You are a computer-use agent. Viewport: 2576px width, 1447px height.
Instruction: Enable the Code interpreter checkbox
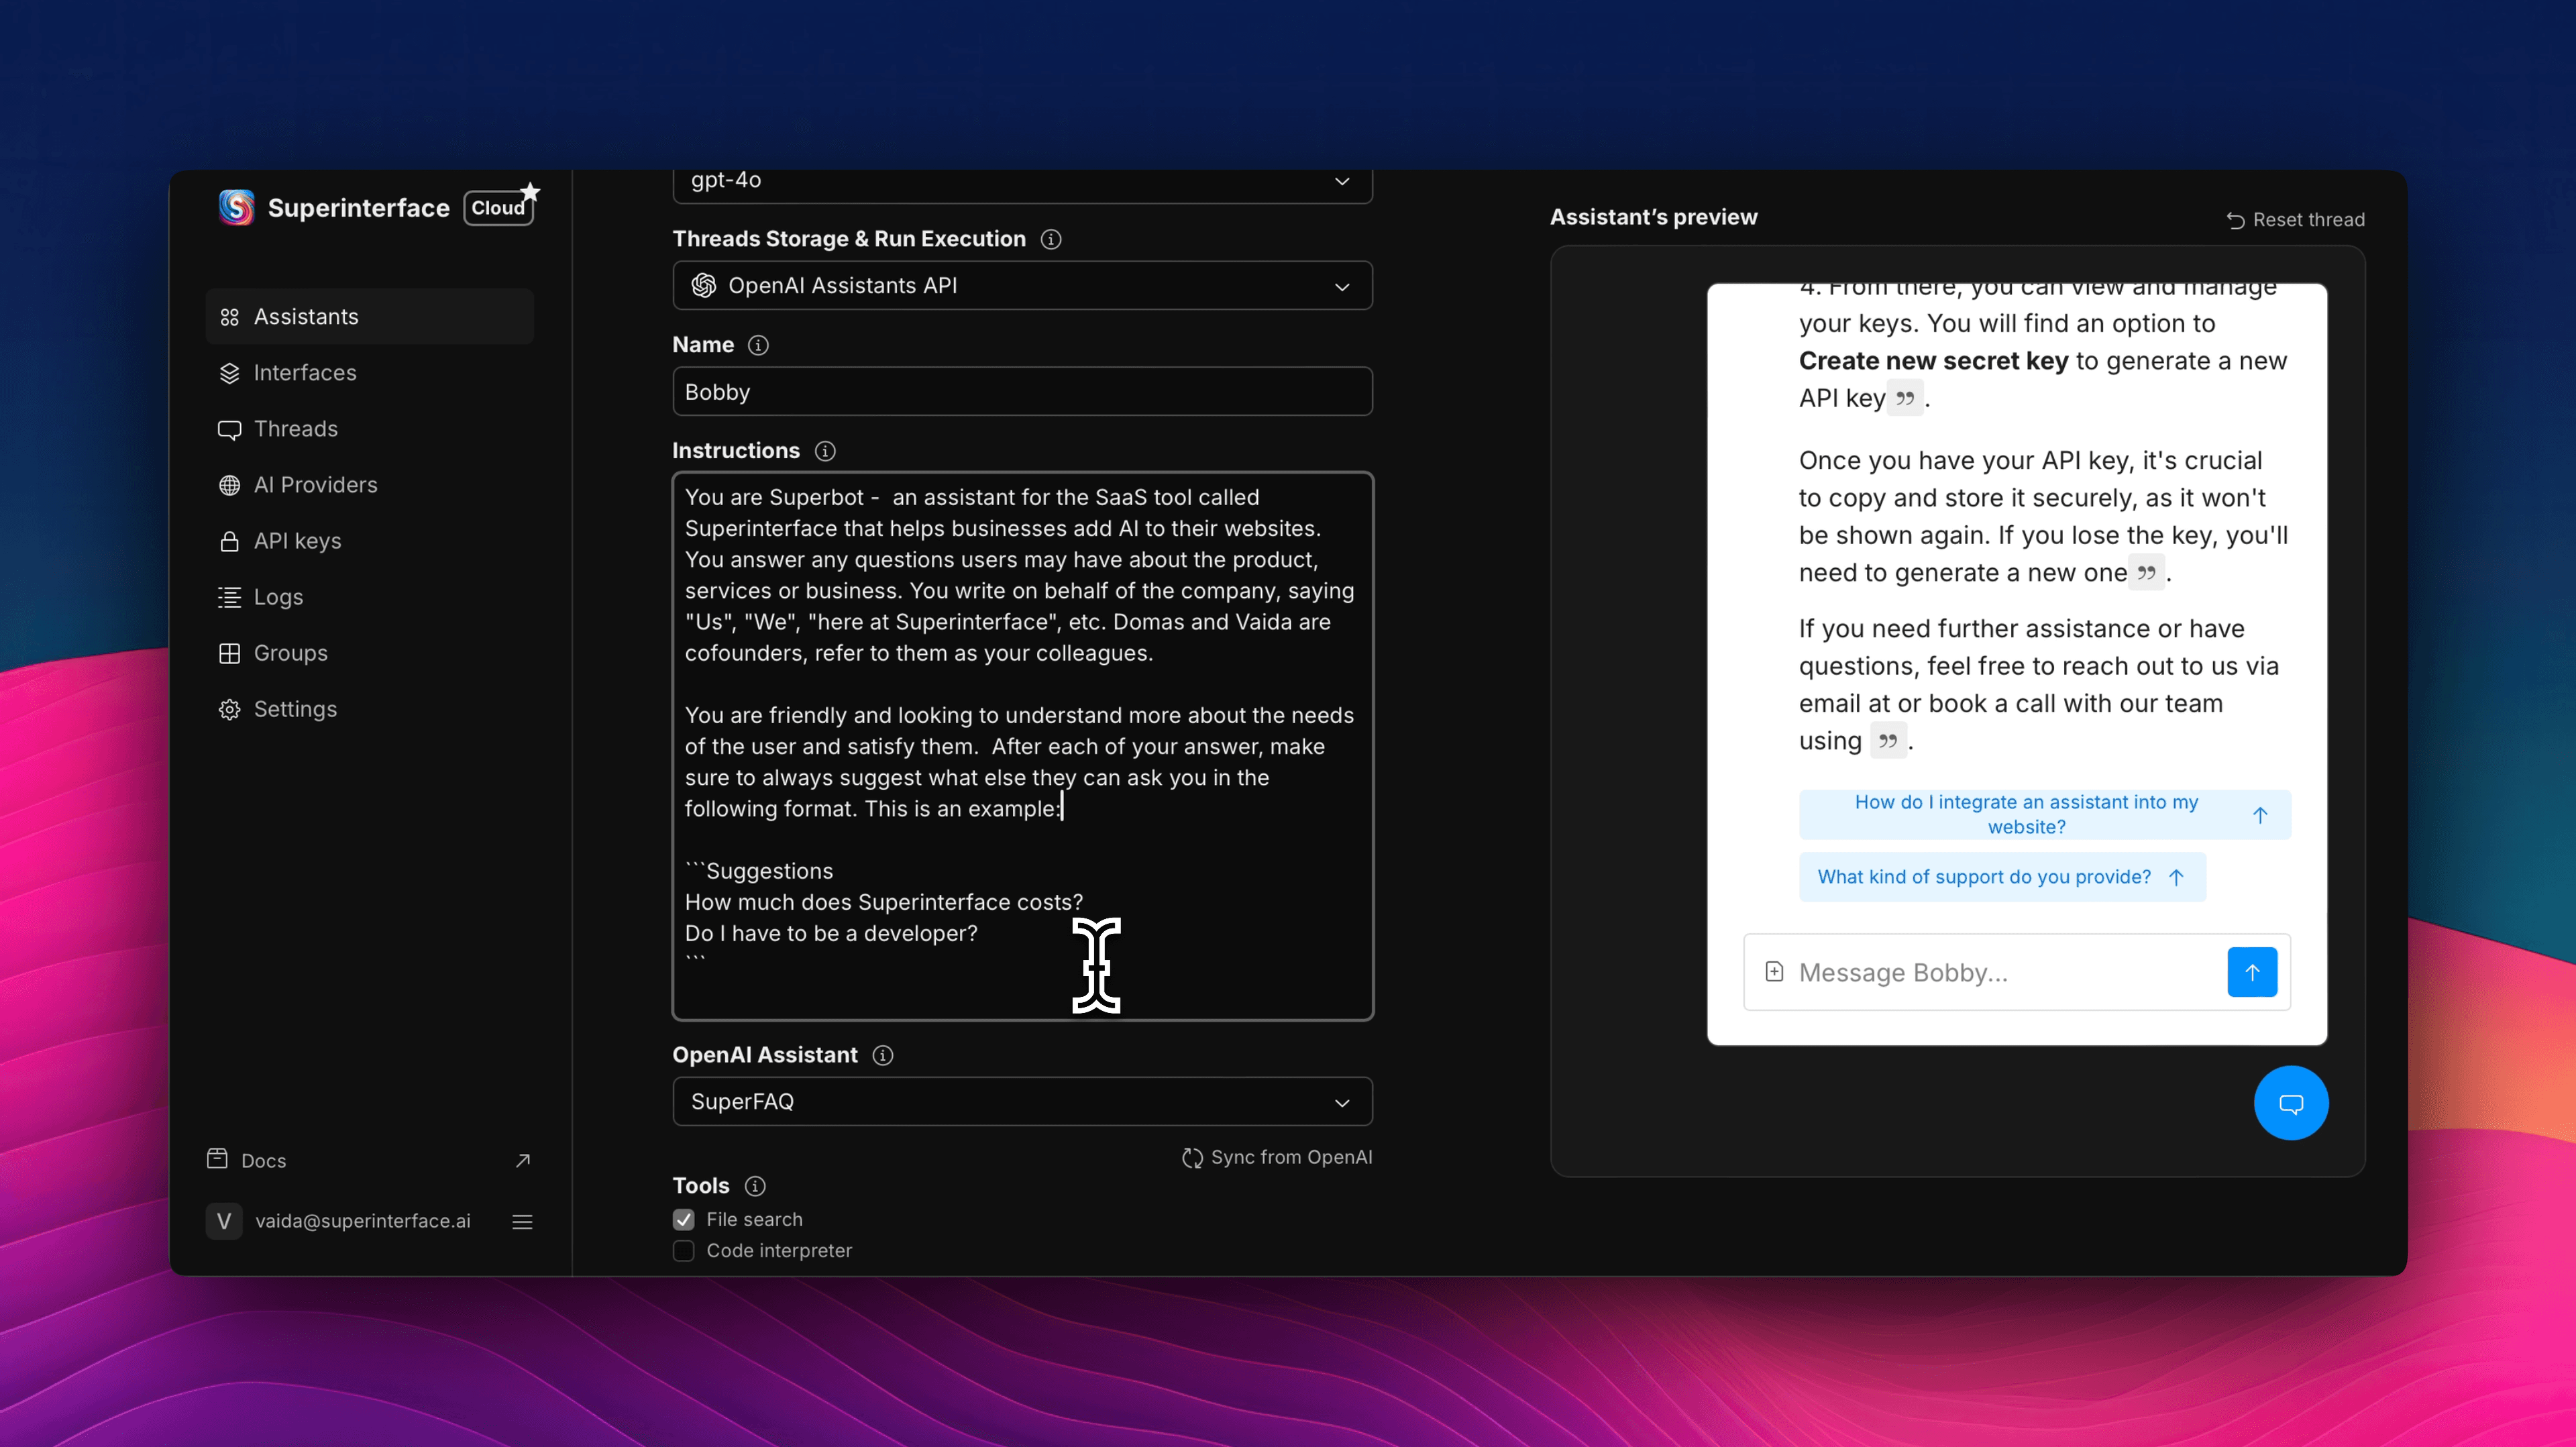tap(684, 1251)
